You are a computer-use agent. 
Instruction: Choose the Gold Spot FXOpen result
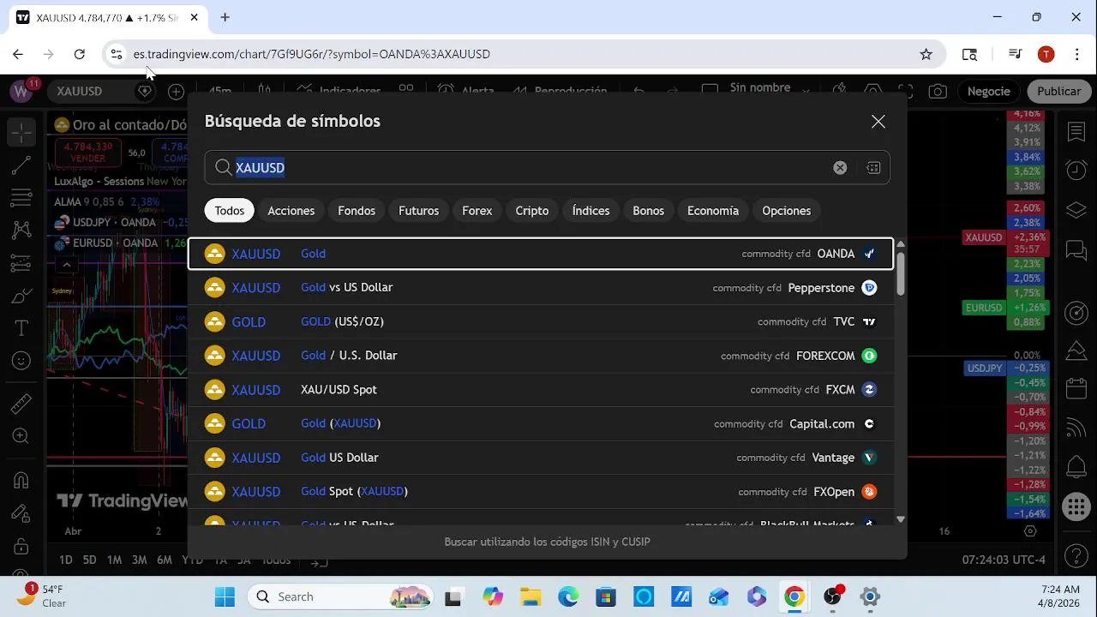541,492
